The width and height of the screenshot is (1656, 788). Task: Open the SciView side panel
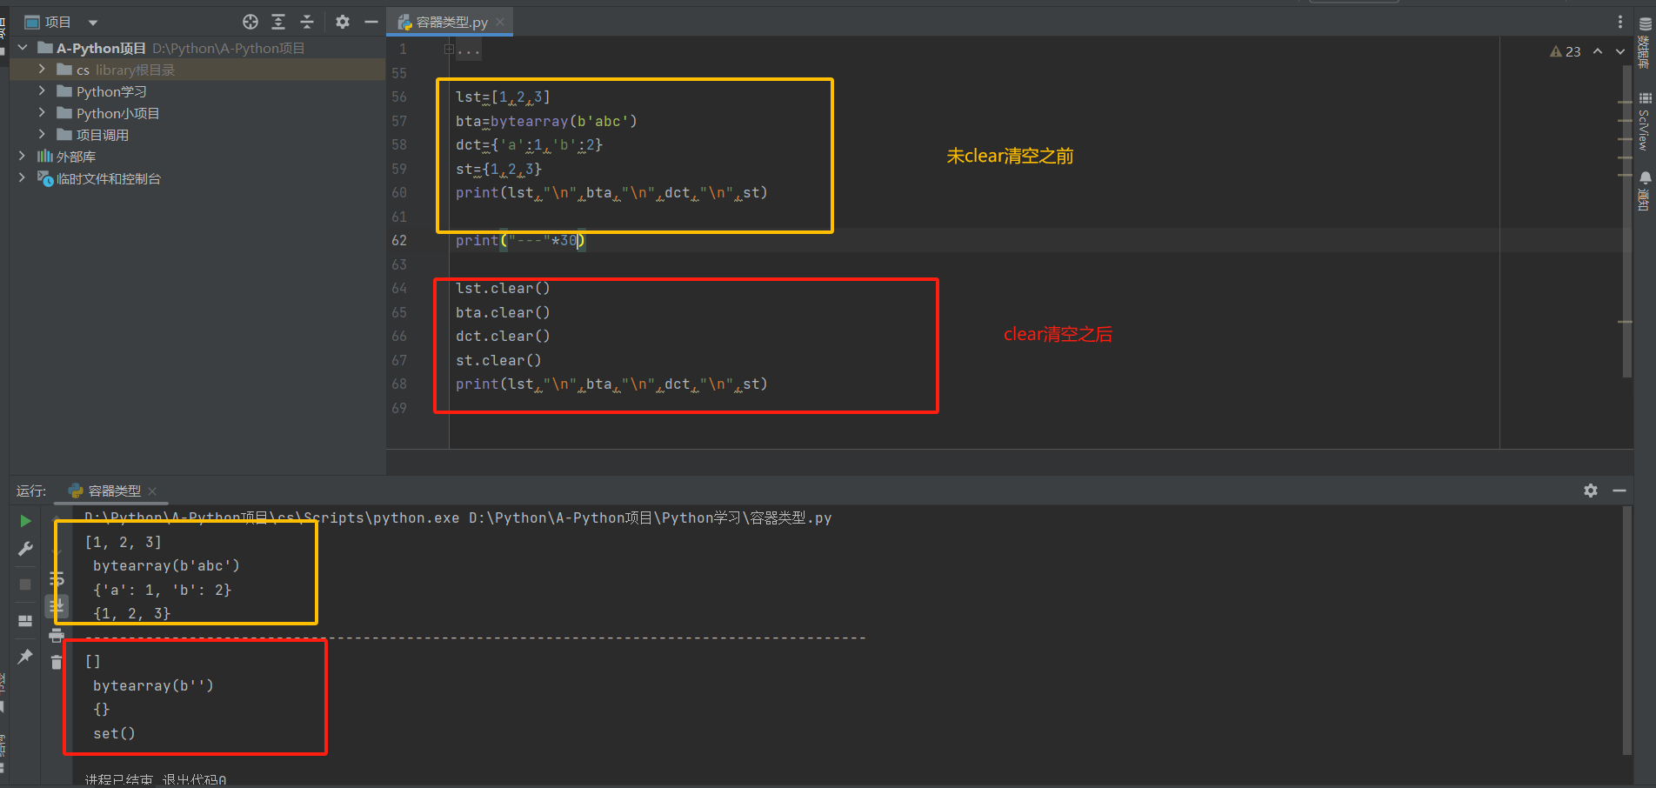1644,124
